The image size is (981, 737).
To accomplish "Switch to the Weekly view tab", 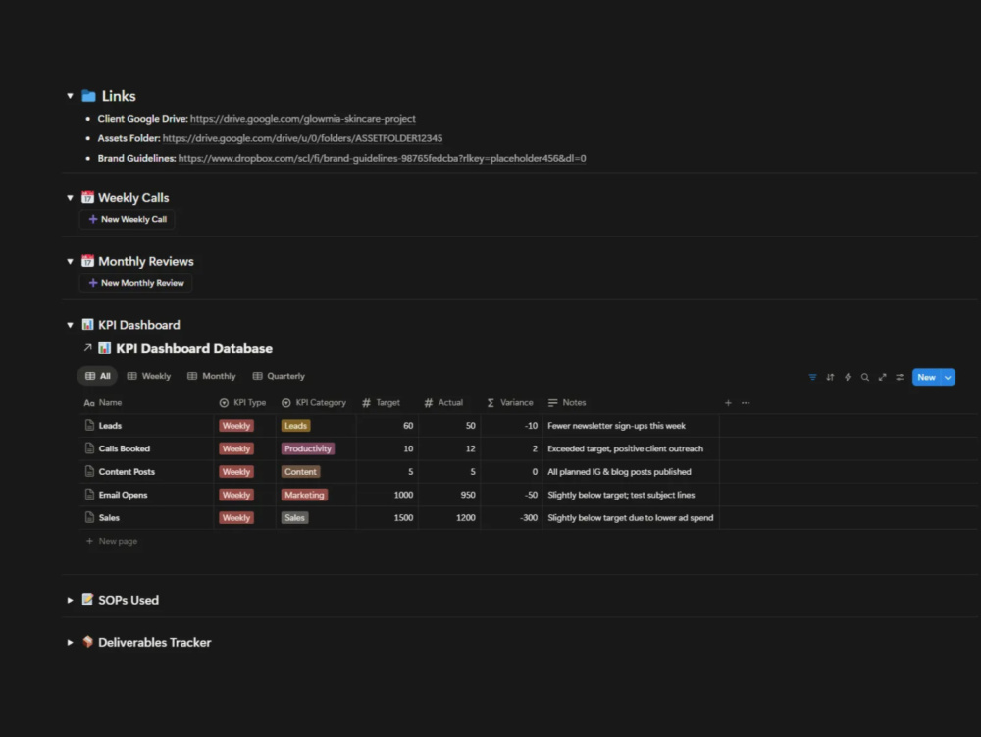I will click(149, 376).
